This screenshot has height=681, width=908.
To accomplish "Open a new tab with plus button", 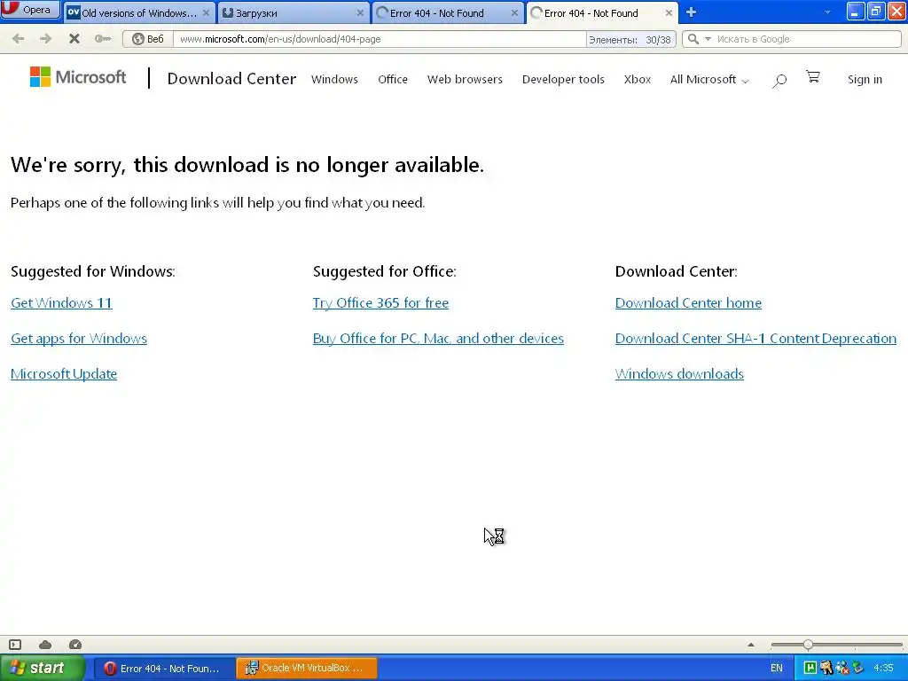I will point(691,12).
